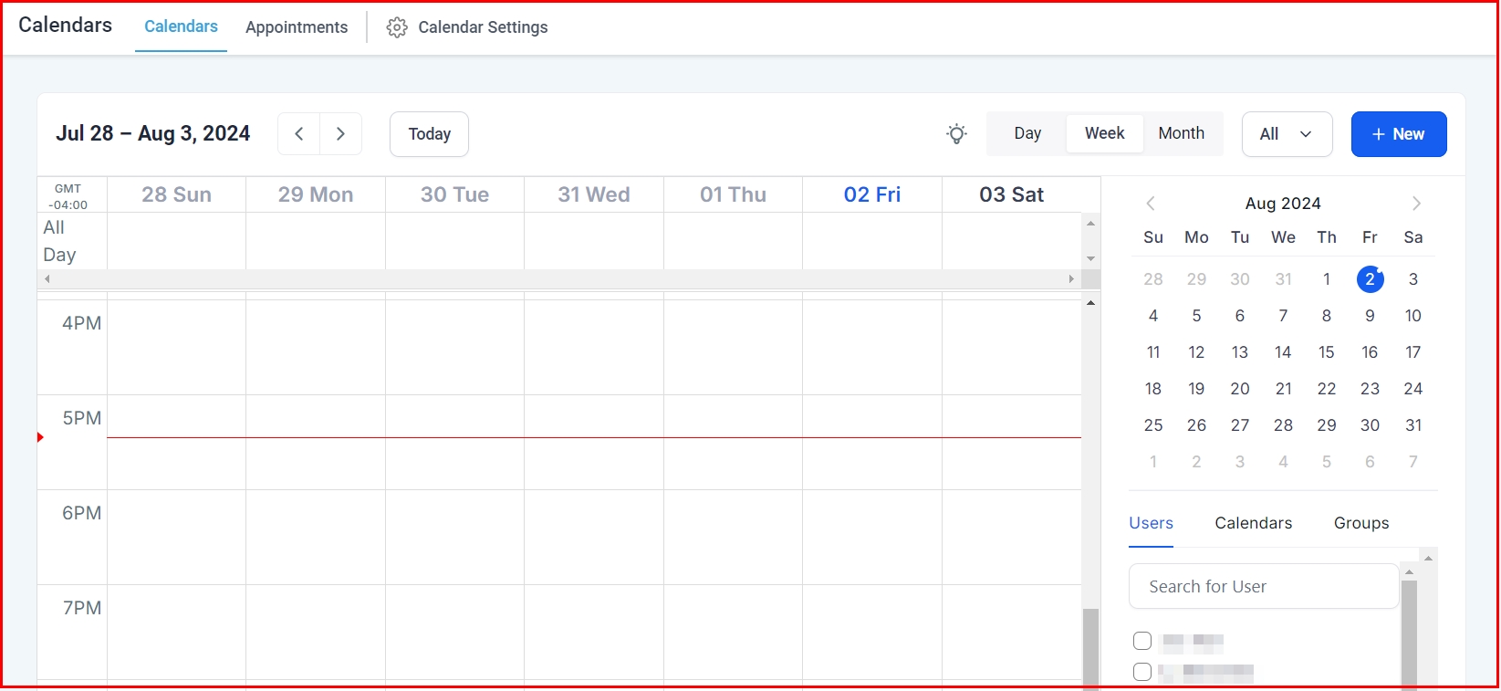Click the Today button
The height and width of the screenshot is (691, 1501).
point(429,134)
